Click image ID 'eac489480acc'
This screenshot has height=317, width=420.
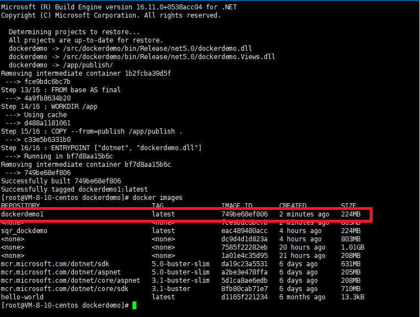[x=244, y=231]
